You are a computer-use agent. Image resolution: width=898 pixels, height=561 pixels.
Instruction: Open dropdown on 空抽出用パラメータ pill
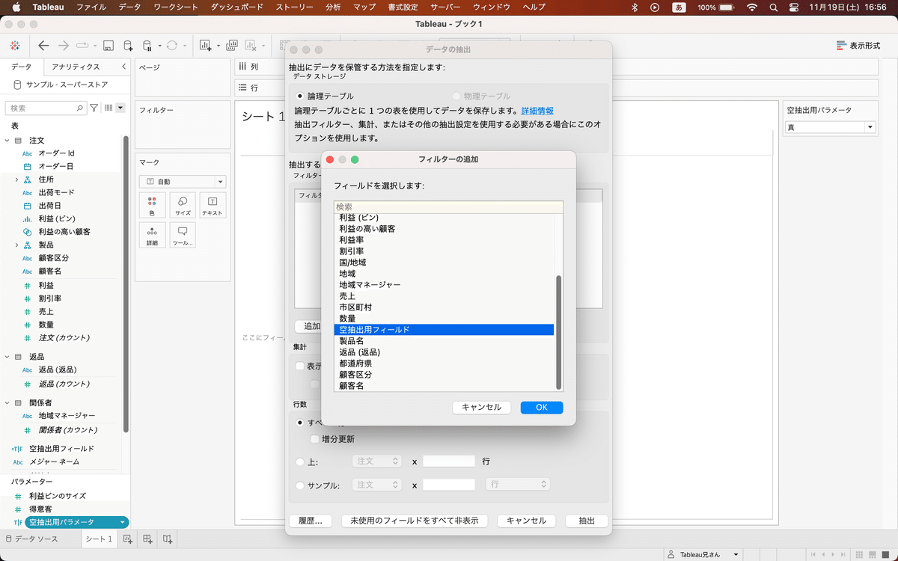tap(122, 522)
